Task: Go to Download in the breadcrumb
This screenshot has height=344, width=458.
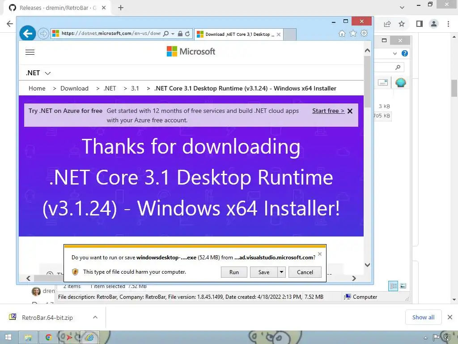Action: [74, 88]
